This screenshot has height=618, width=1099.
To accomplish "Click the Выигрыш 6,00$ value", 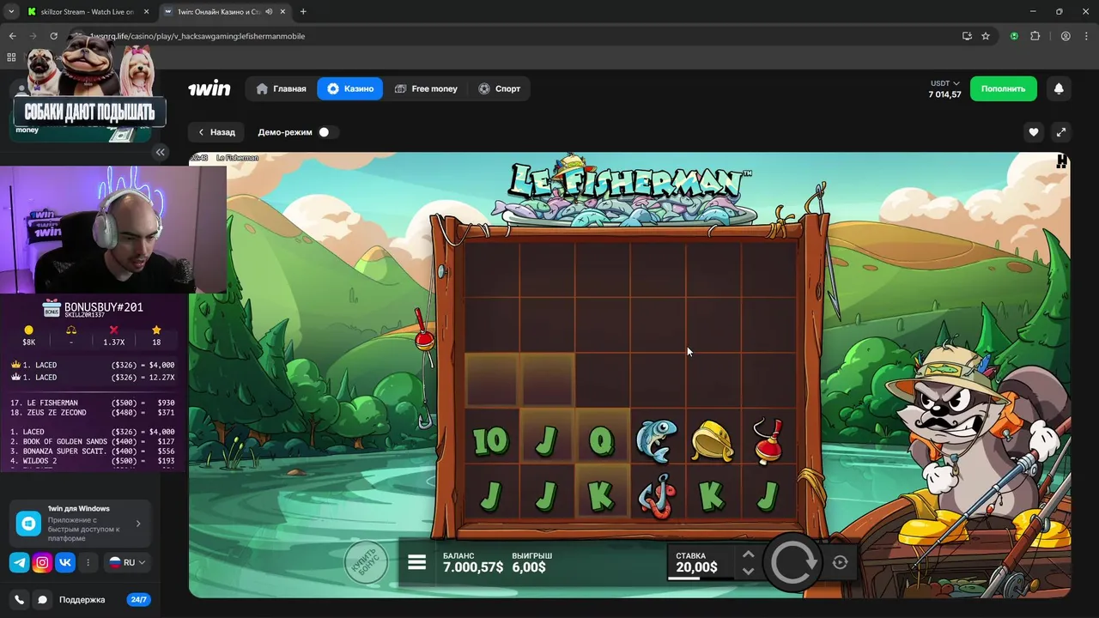I will click(x=529, y=567).
